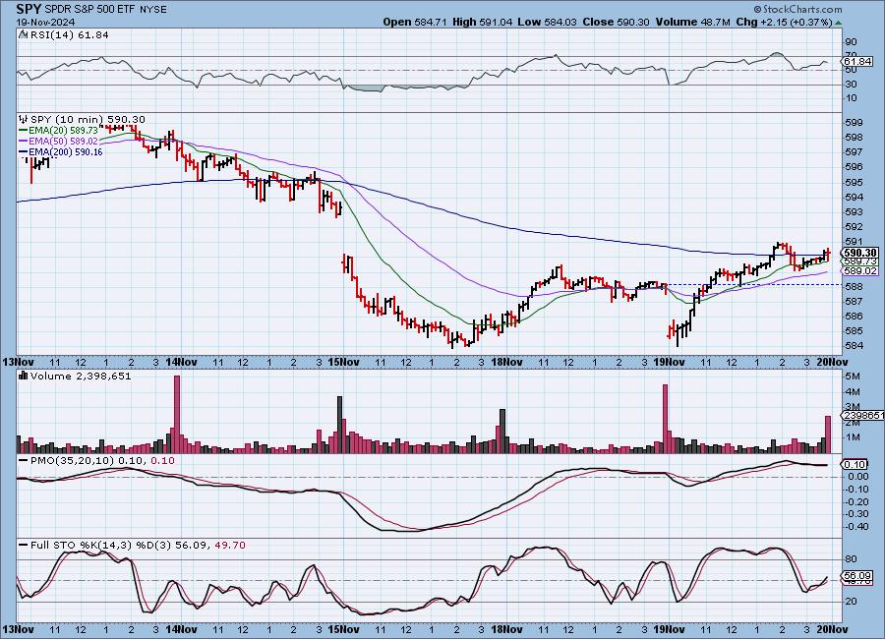The image size is (885, 639).
Task: Click the RSI(14) 61.84 panel label
Action: pyautogui.click(x=69, y=34)
